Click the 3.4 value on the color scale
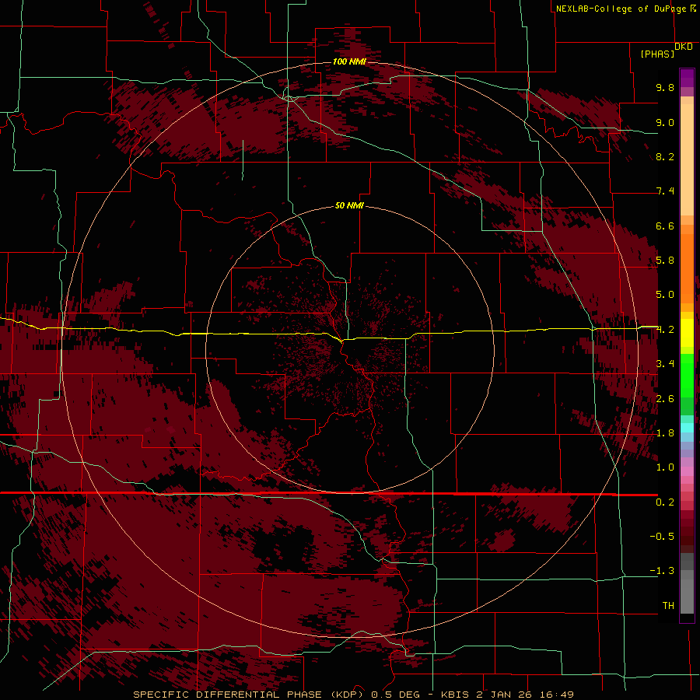Image resolution: width=700 pixels, height=700 pixels. point(665,364)
